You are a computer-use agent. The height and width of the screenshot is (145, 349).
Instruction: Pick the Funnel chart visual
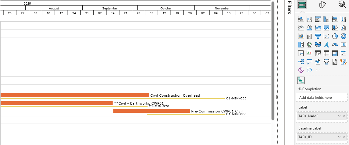pyautogui.click(x=318, y=36)
